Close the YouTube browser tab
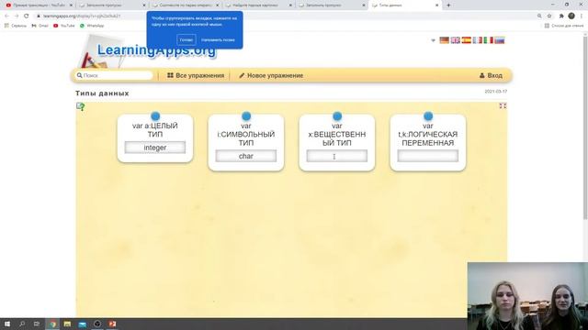The width and height of the screenshot is (588, 330). pos(71,5)
